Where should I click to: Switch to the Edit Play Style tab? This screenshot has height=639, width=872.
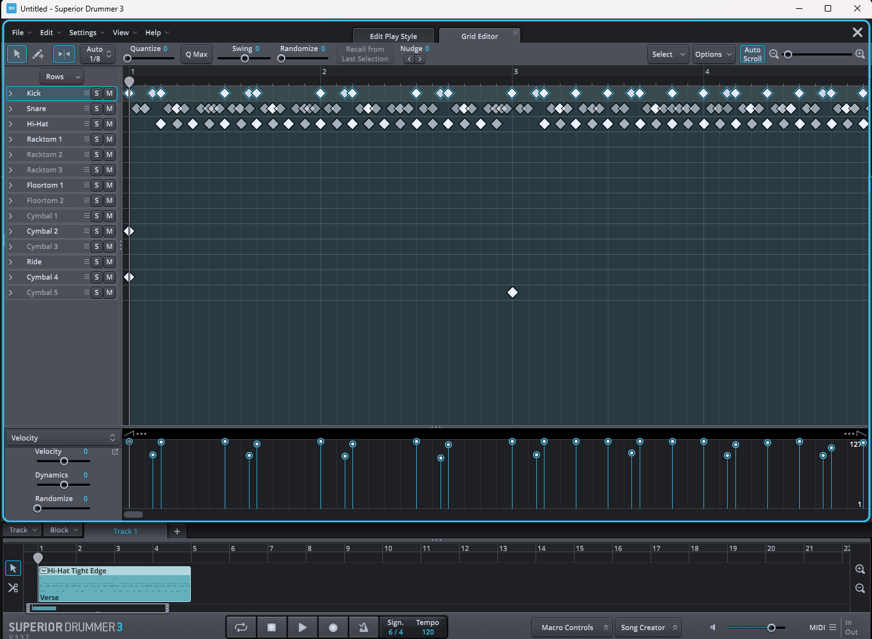[393, 36]
